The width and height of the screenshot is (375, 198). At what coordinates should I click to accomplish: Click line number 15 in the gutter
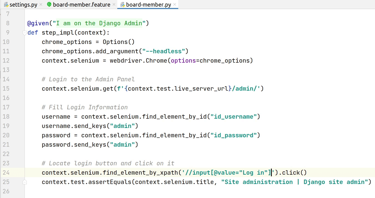(x=6, y=89)
